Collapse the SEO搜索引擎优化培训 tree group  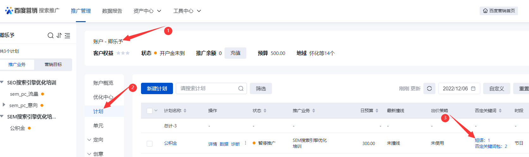[x=2, y=82]
